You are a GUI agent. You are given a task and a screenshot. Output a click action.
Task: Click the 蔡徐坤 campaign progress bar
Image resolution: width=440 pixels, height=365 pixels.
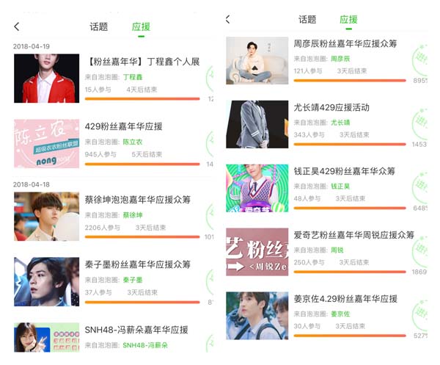(142, 237)
